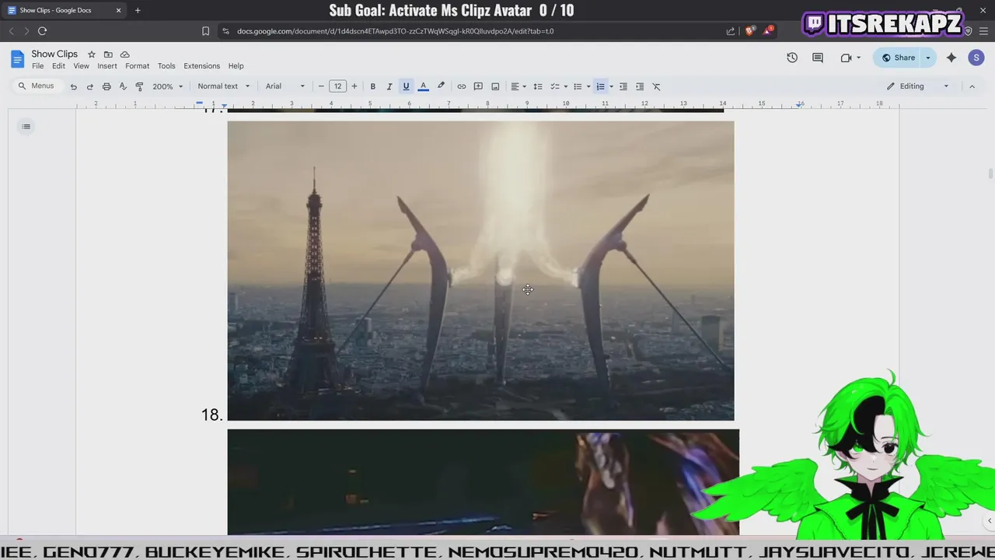Viewport: 995px width, 560px height.
Task: Open the Format menu
Action: pos(137,66)
